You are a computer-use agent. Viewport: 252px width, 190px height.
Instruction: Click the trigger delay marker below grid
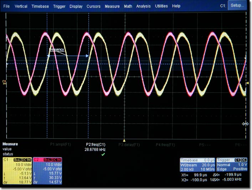pos(124,140)
